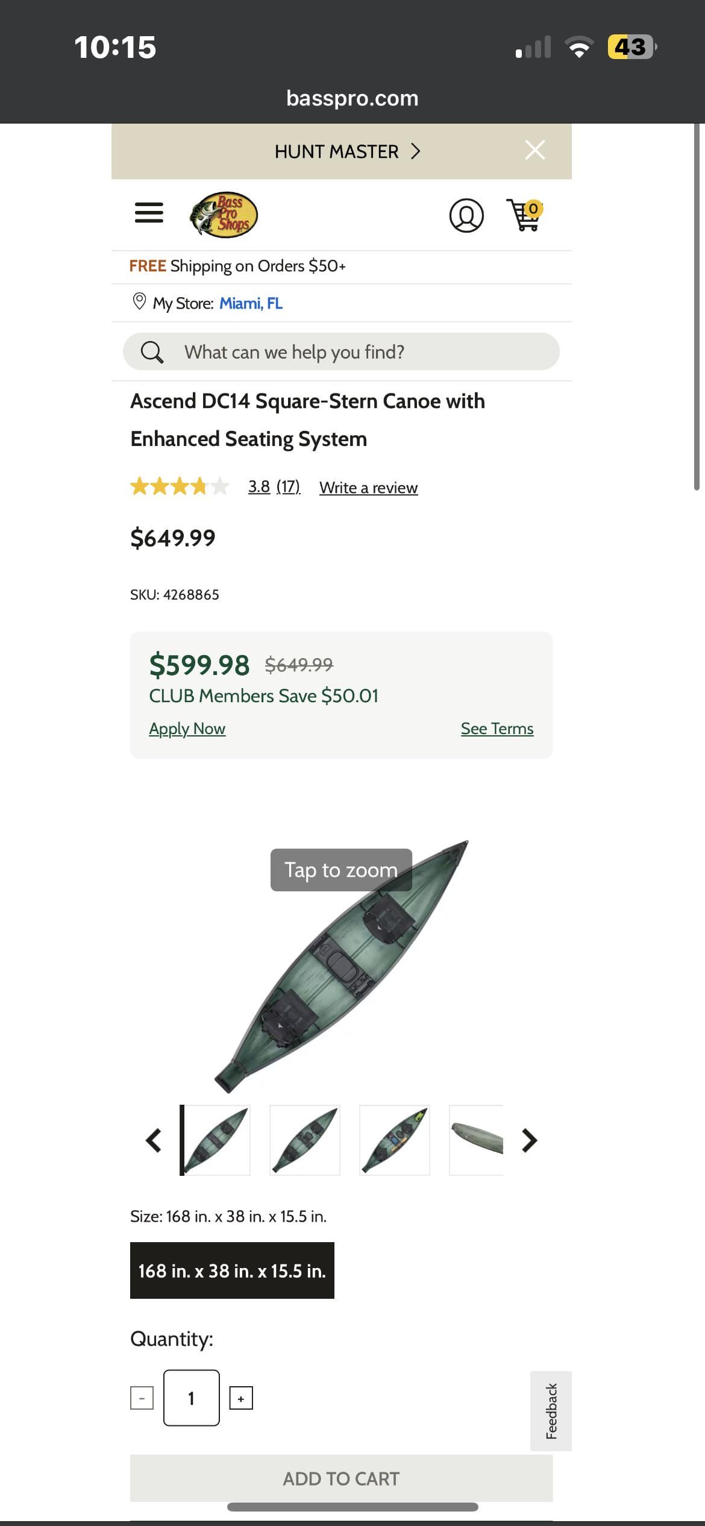The width and height of the screenshot is (705, 1526).
Task: Close the Hunt Master banner
Action: pyautogui.click(x=534, y=150)
